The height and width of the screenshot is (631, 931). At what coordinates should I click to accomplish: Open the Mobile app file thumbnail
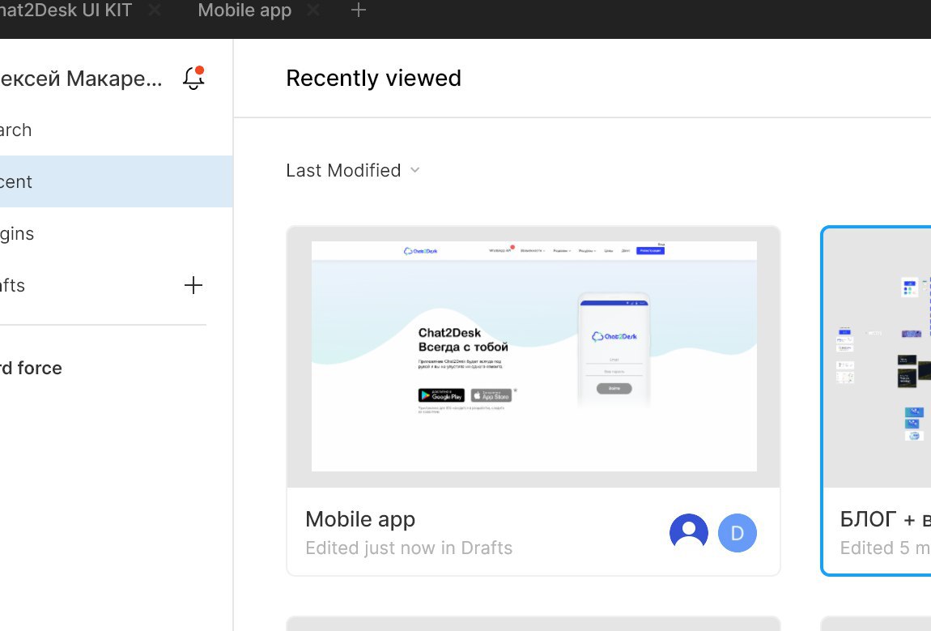[x=534, y=356]
